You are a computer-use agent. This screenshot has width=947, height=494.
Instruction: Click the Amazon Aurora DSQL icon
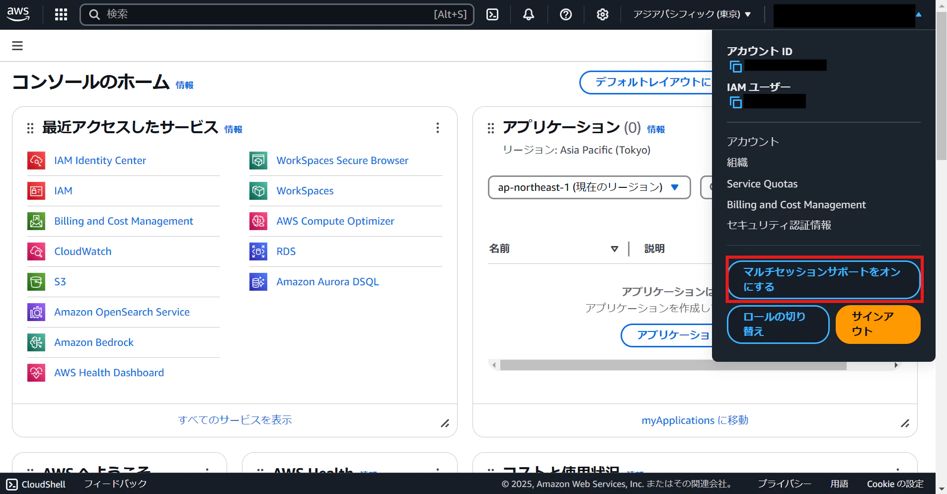click(258, 282)
